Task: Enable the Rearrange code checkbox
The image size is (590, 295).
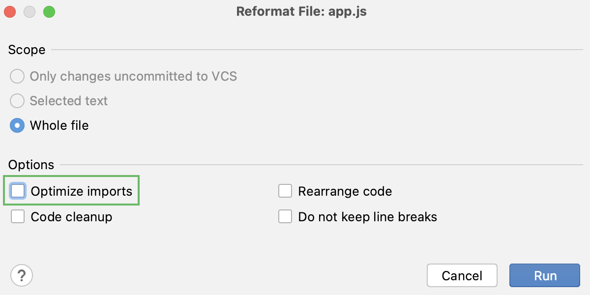Action: [285, 191]
